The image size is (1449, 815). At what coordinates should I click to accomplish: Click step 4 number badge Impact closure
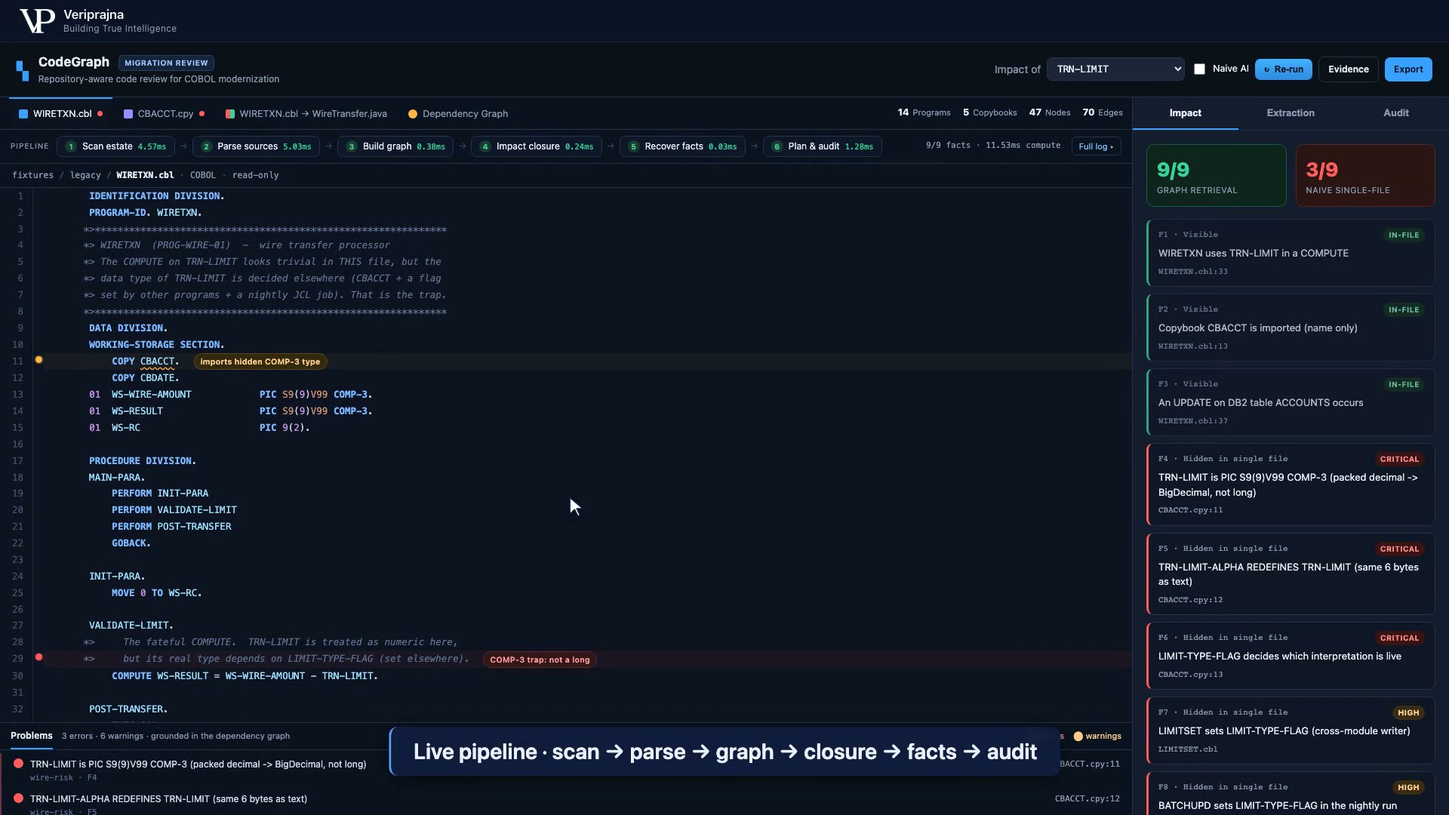point(485,146)
